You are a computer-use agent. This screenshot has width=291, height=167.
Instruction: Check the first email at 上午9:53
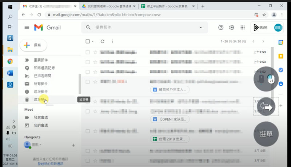88,52
